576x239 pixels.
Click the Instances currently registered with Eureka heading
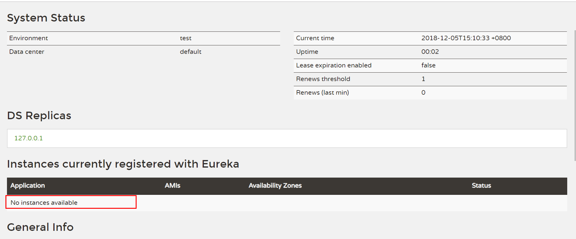click(x=123, y=164)
